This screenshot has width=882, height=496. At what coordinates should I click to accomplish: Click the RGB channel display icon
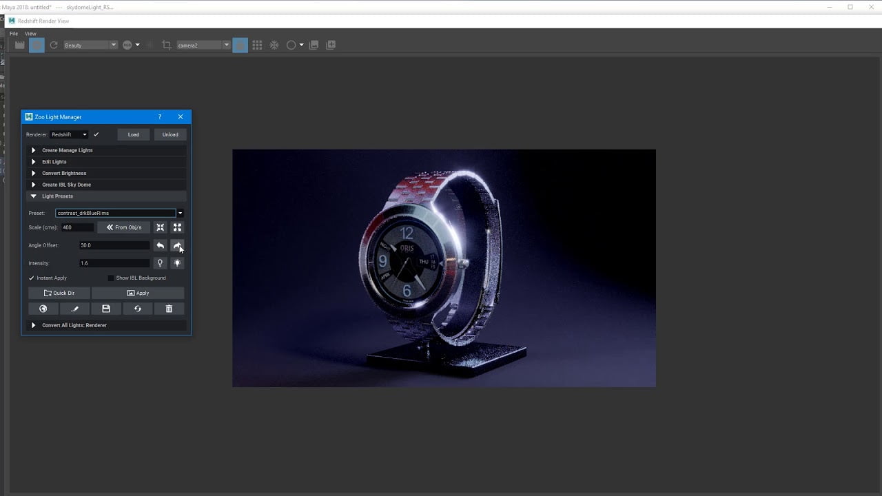[x=127, y=45]
